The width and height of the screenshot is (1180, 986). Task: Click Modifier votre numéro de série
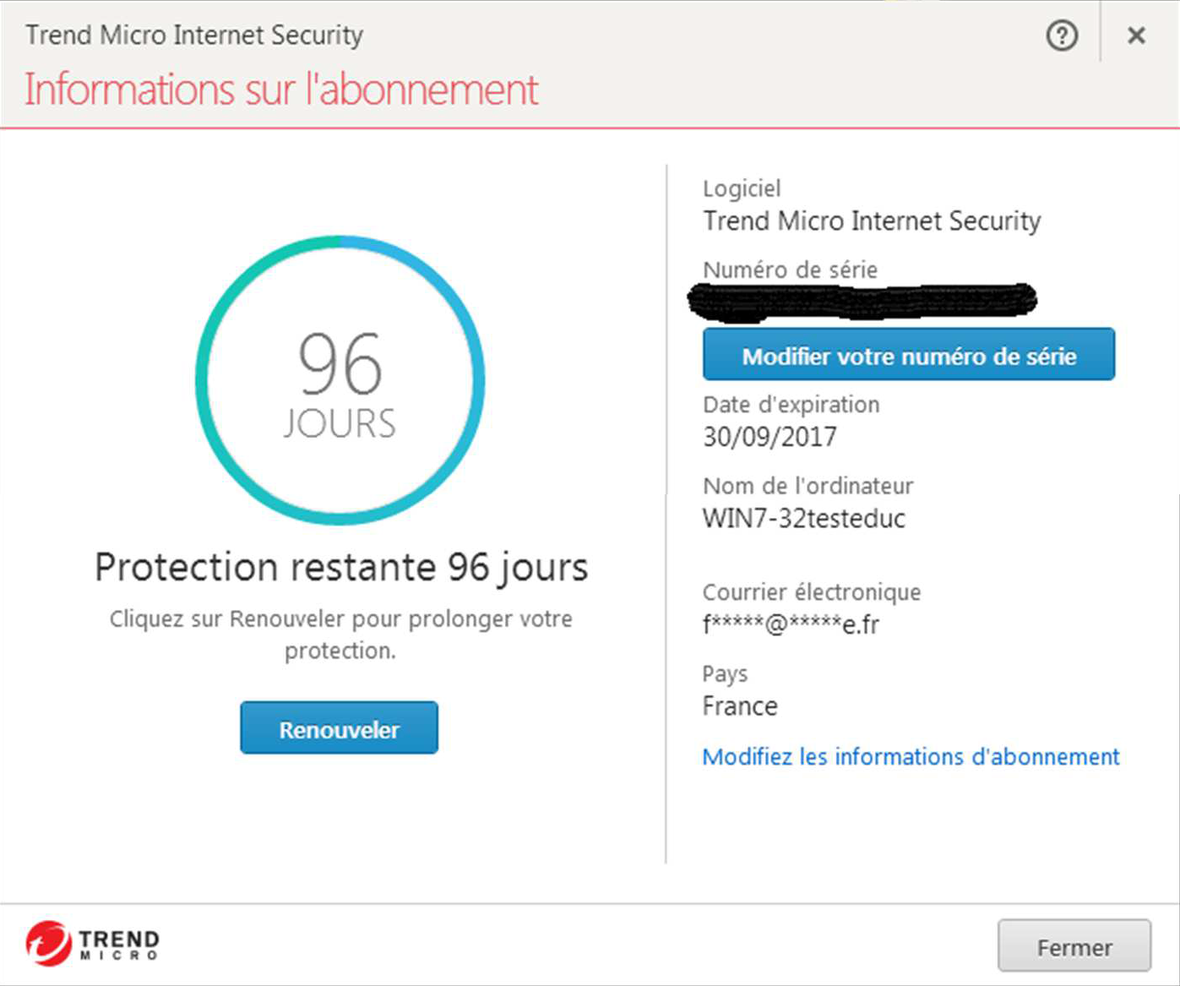click(x=908, y=356)
